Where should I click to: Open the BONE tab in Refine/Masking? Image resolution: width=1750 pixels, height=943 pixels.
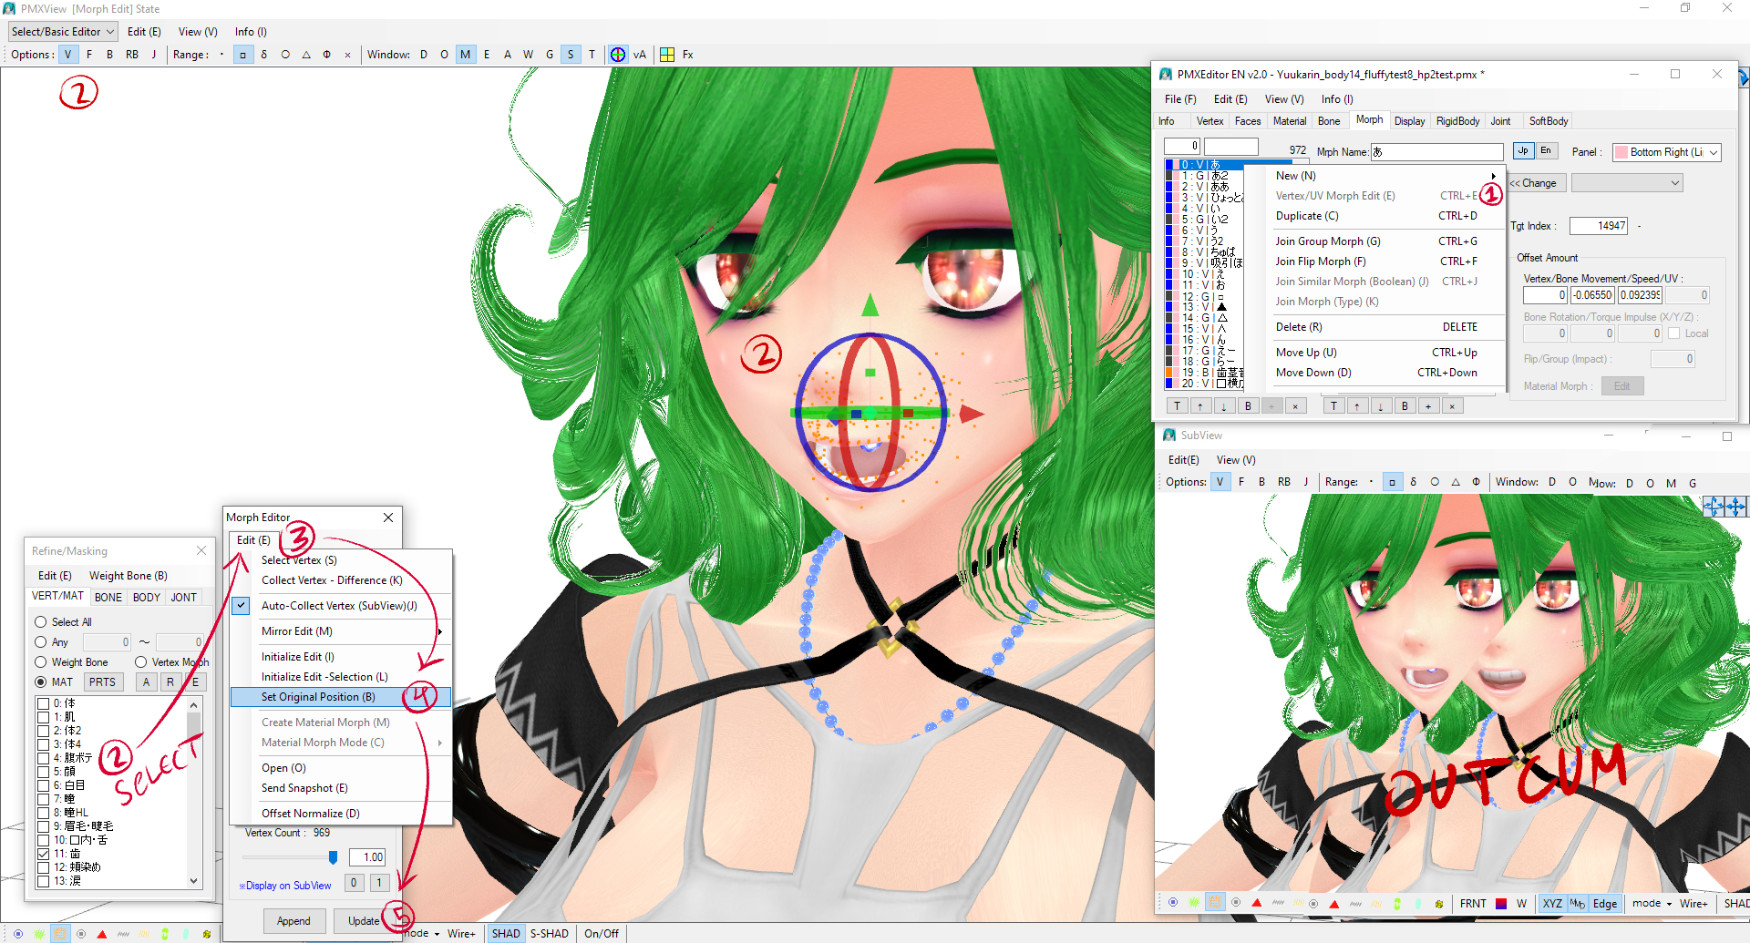coord(108,598)
